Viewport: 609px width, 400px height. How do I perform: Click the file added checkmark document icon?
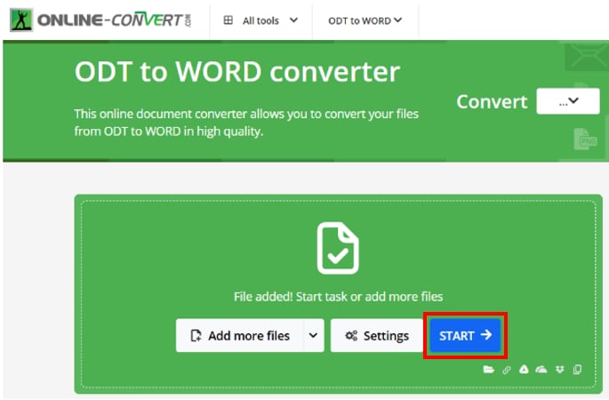coord(338,248)
